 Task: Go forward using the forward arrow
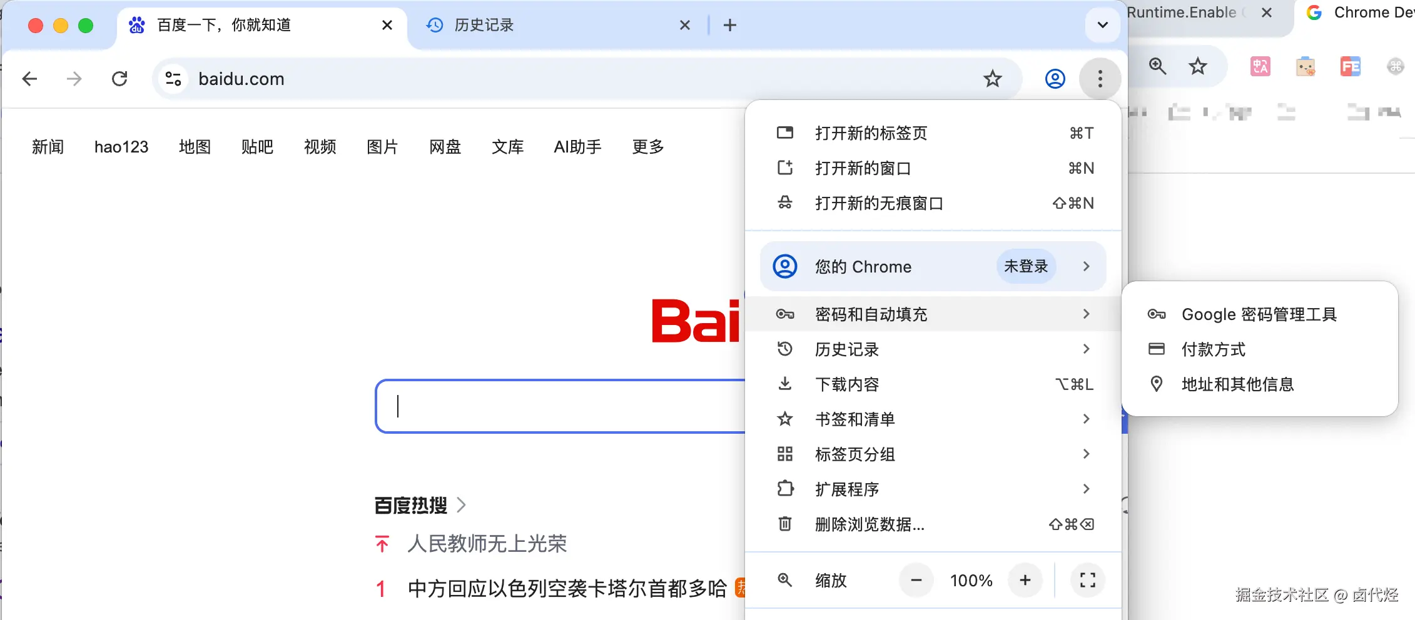click(74, 79)
